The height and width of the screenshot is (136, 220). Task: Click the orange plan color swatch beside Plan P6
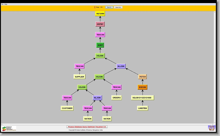95,7
